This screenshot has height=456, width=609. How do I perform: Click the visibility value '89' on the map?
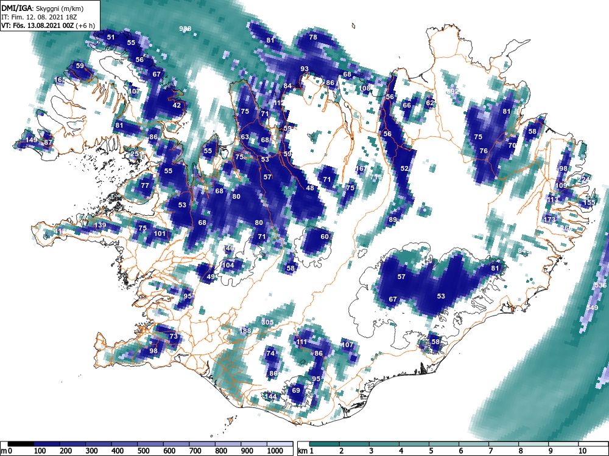393,220
